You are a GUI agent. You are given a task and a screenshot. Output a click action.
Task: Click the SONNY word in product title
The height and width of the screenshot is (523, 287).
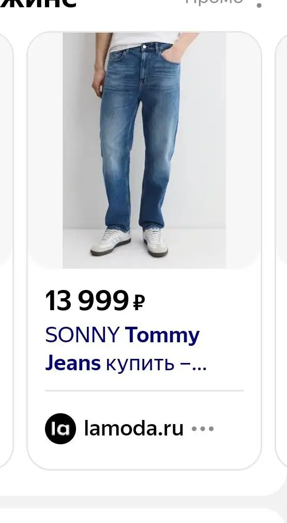pos(83,335)
